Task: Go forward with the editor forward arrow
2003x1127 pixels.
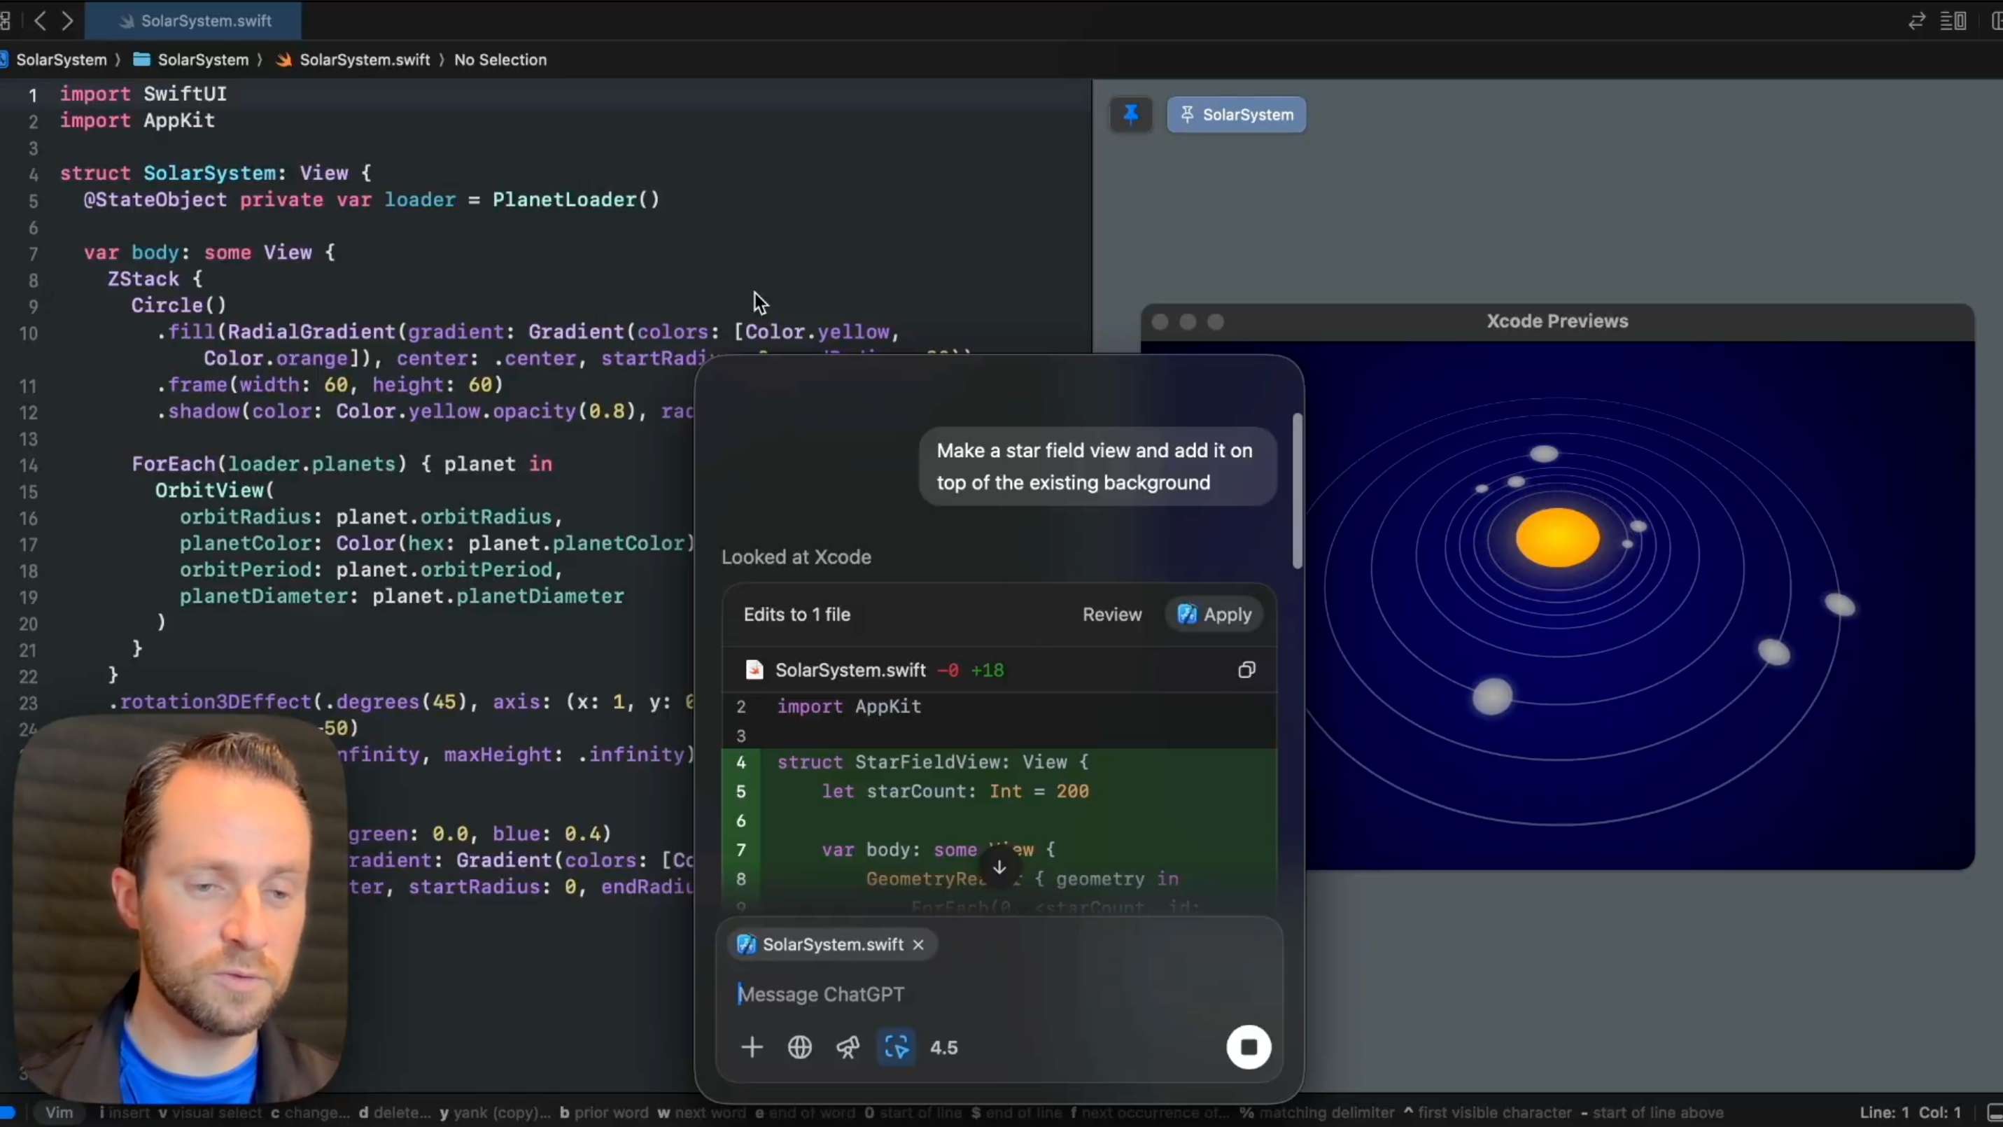Action: (x=68, y=21)
